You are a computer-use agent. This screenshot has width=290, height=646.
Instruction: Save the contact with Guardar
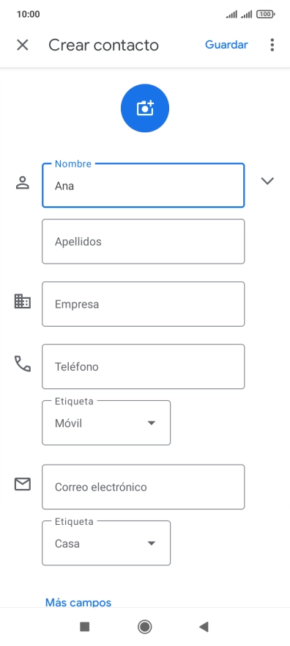tap(226, 45)
